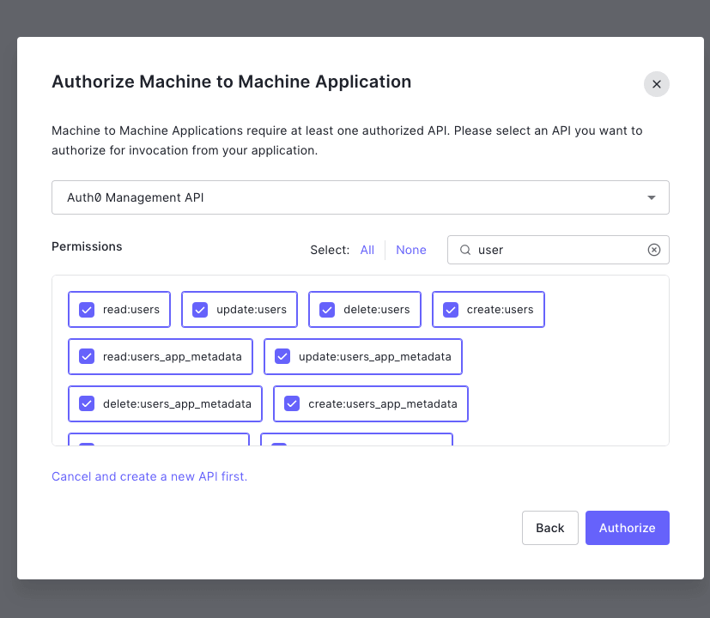Uncheck the delete:users permission
The width and height of the screenshot is (710, 618).
coord(327,310)
